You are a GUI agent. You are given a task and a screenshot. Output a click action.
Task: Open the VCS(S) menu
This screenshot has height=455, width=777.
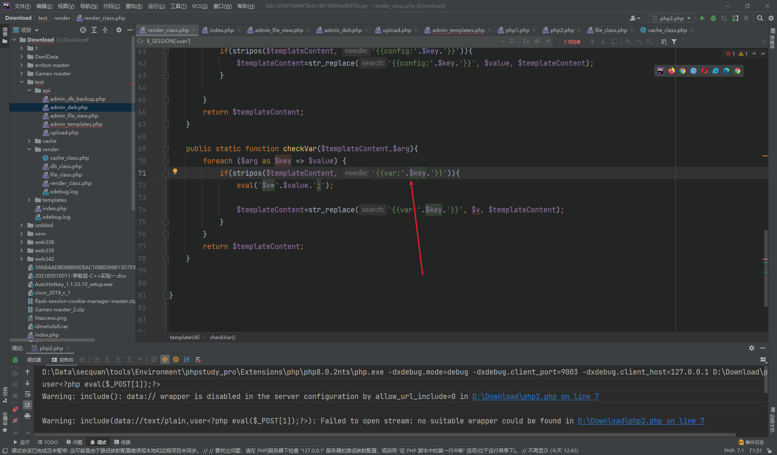(200, 6)
